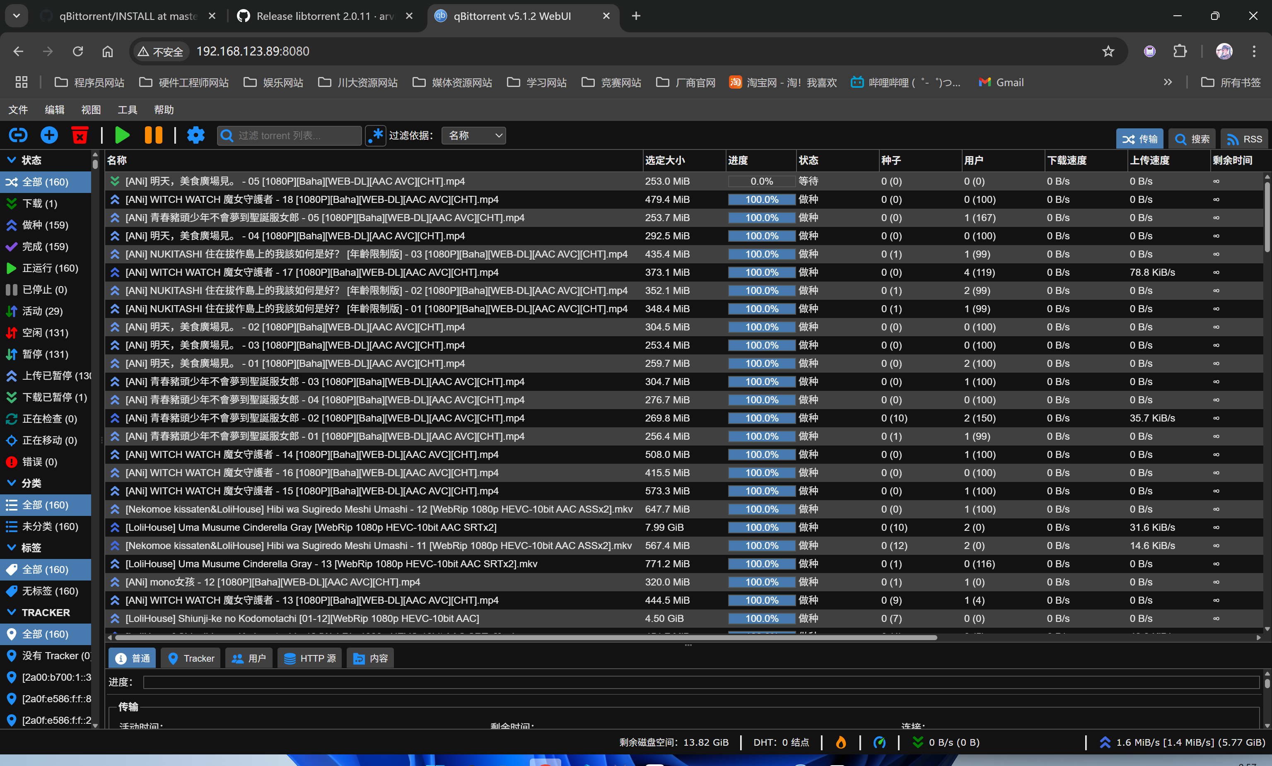Switch to the RSS view
Image resolution: width=1272 pixels, height=766 pixels.
coord(1244,139)
